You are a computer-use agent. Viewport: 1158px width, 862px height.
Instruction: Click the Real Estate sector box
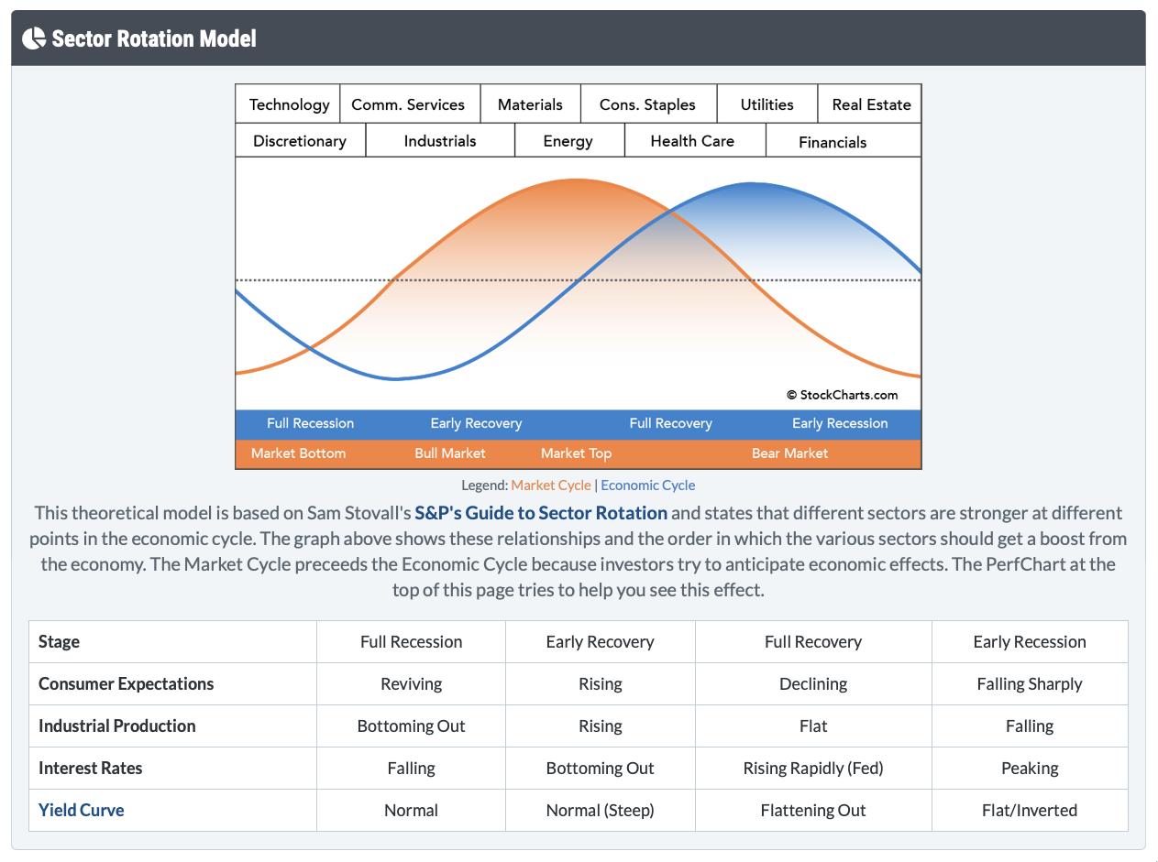871,104
